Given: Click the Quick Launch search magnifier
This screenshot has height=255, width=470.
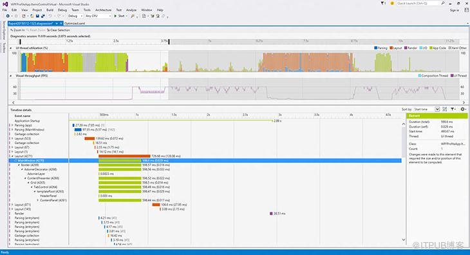Looking at the screenshot, I should (443, 3).
